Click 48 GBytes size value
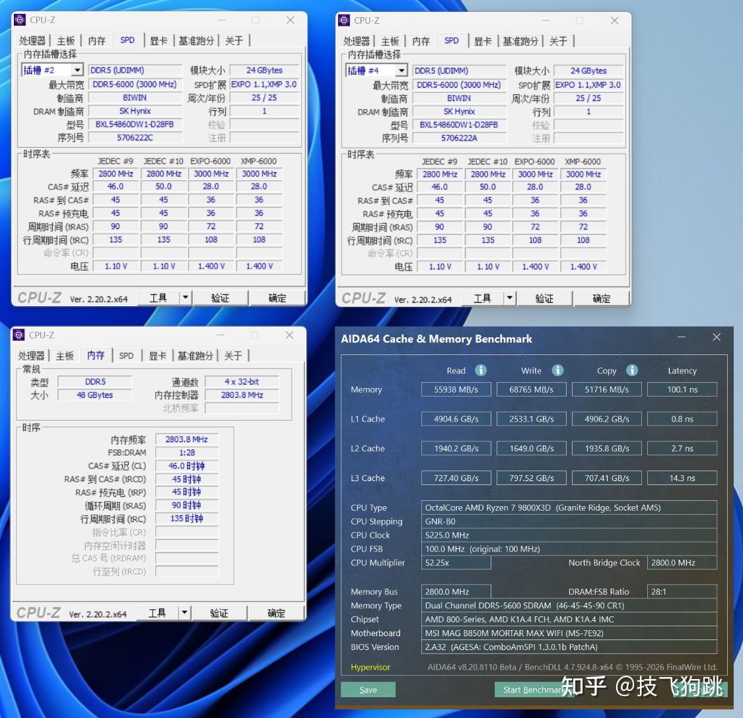Image resolution: width=743 pixels, height=718 pixels. (94, 395)
